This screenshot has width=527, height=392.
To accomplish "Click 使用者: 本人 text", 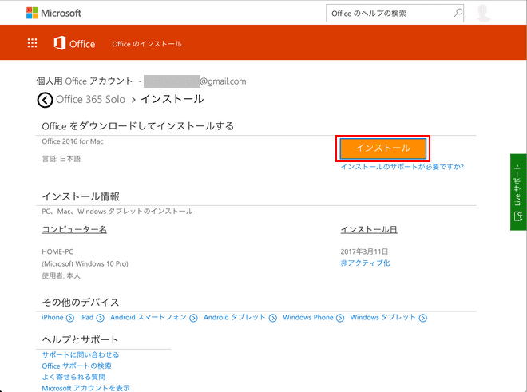I will click(x=61, y=275).
